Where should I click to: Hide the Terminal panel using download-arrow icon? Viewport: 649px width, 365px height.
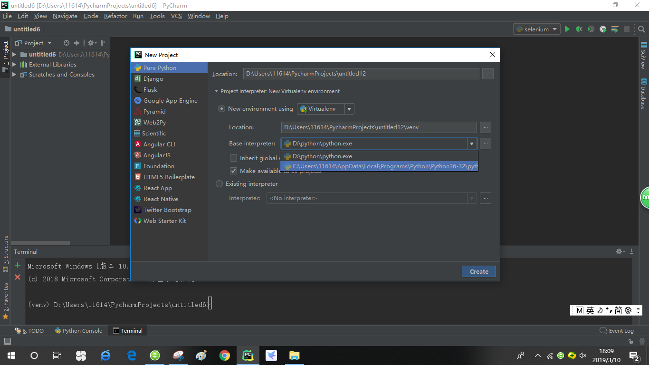[632, 251]
